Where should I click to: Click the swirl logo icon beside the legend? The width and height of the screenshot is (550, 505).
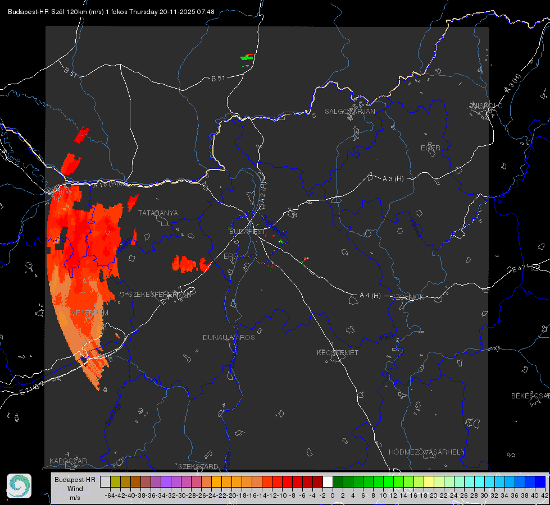(19, 486)
